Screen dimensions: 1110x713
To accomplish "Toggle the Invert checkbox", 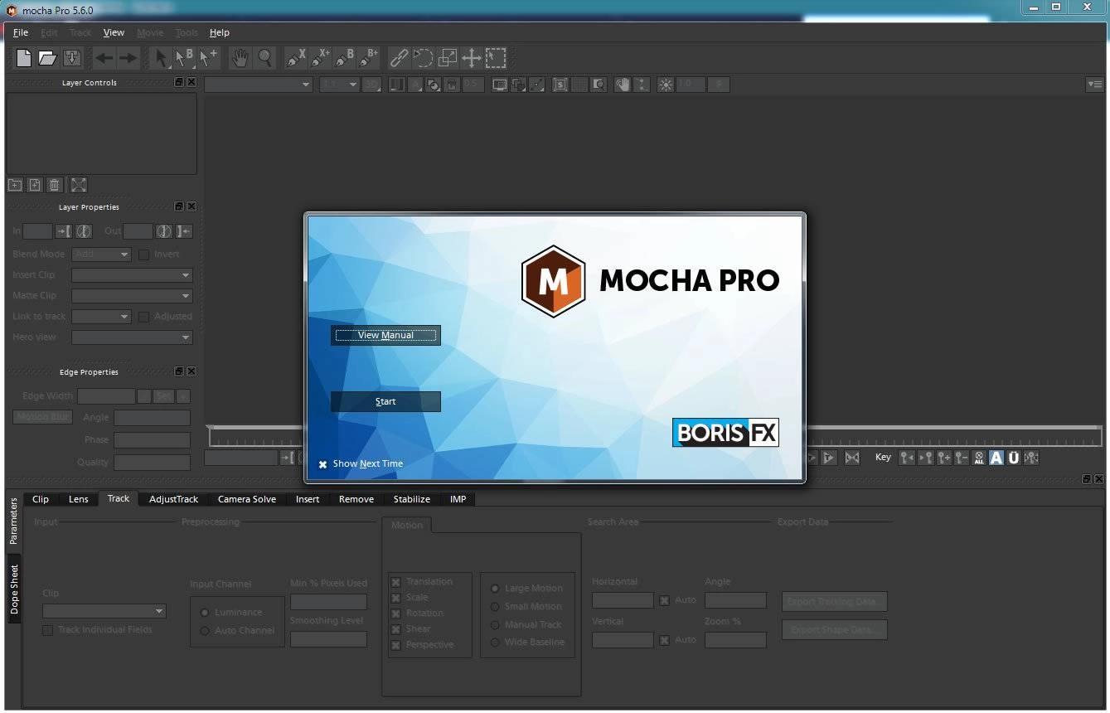I will pyautogui.click(x=144, y=255).
